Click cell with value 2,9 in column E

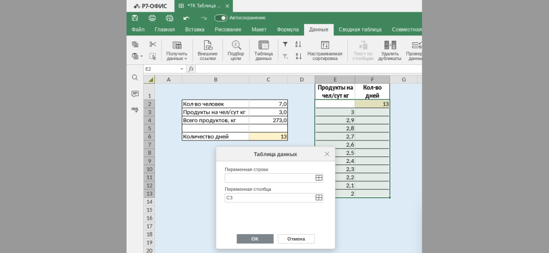pos(335,121)
